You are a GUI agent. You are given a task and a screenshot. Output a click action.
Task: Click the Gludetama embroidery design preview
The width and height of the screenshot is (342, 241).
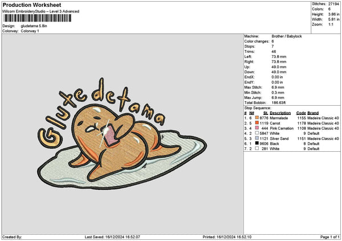point(122,134)
